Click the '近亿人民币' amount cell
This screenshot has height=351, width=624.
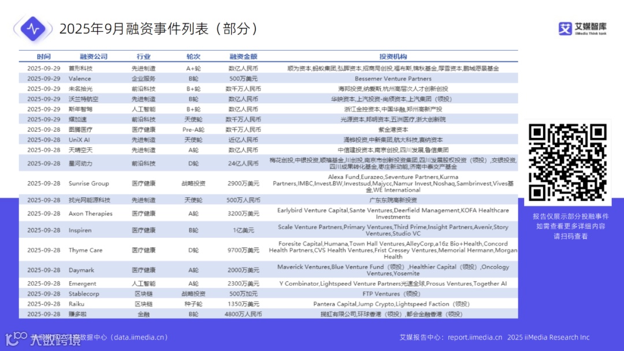coord(243,140)
